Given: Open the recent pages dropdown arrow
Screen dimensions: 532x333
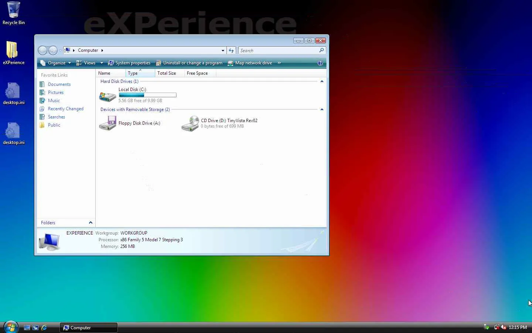Looking at the screenshot, I should (x=60, y=51).
